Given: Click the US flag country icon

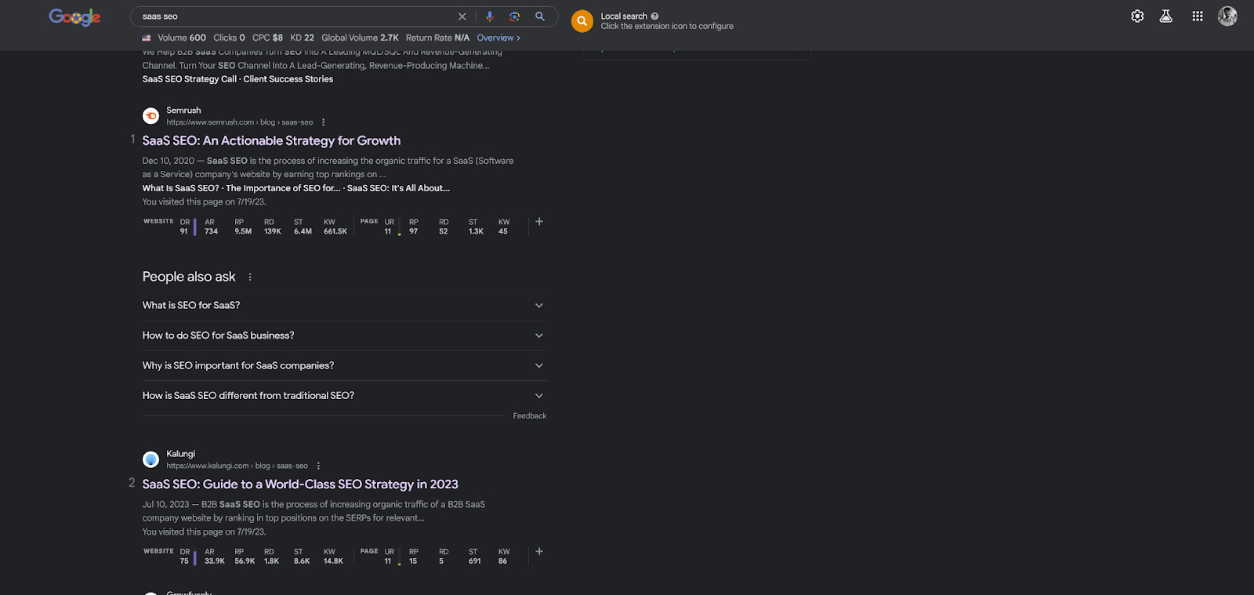Looking at the screenshot, I should coord(147,38).
